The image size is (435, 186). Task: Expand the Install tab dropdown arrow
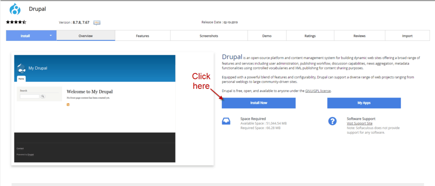tap(51, 36)
